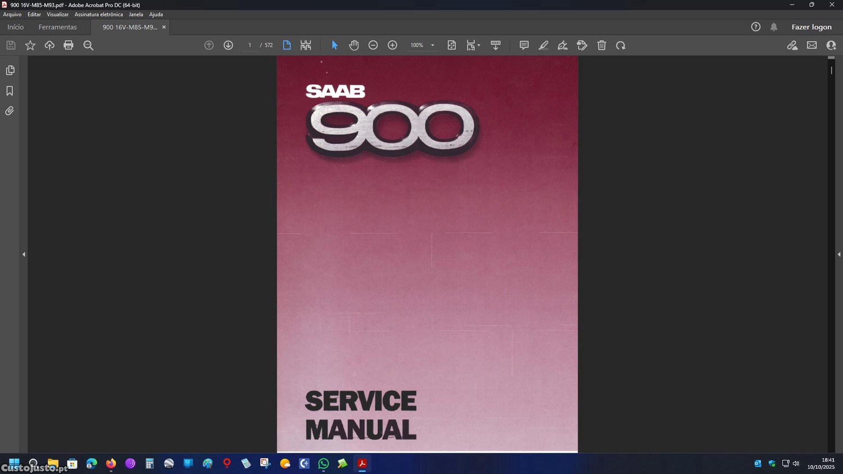Click the highlight text pen tool
Image resolution: width=843 pixels, height=474 pixels.
[x=543, y=46]
